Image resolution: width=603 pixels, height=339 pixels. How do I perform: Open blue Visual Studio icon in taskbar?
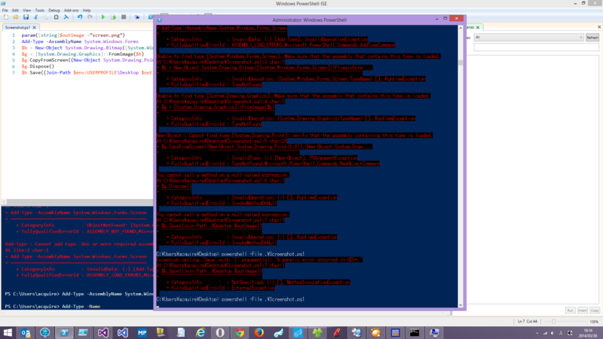click(123, 333)
